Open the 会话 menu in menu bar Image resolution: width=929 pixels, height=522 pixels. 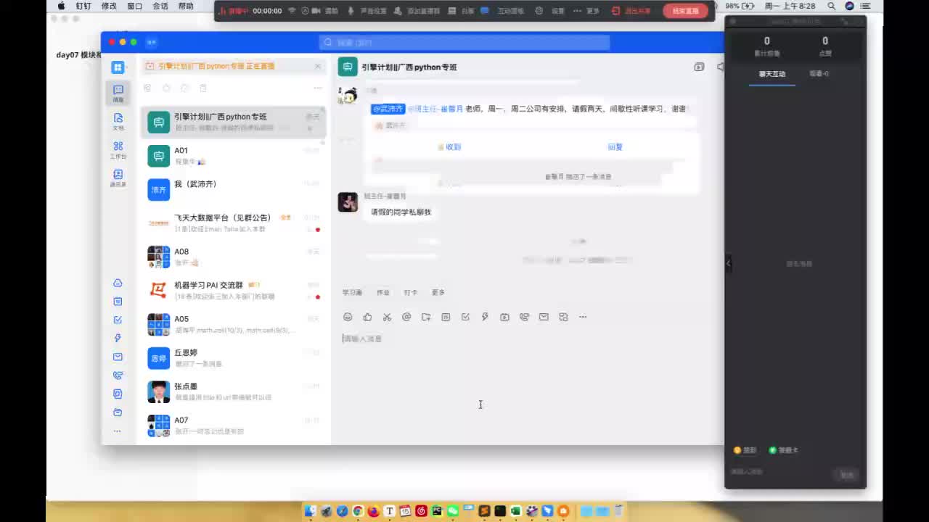tap(160, 6)
